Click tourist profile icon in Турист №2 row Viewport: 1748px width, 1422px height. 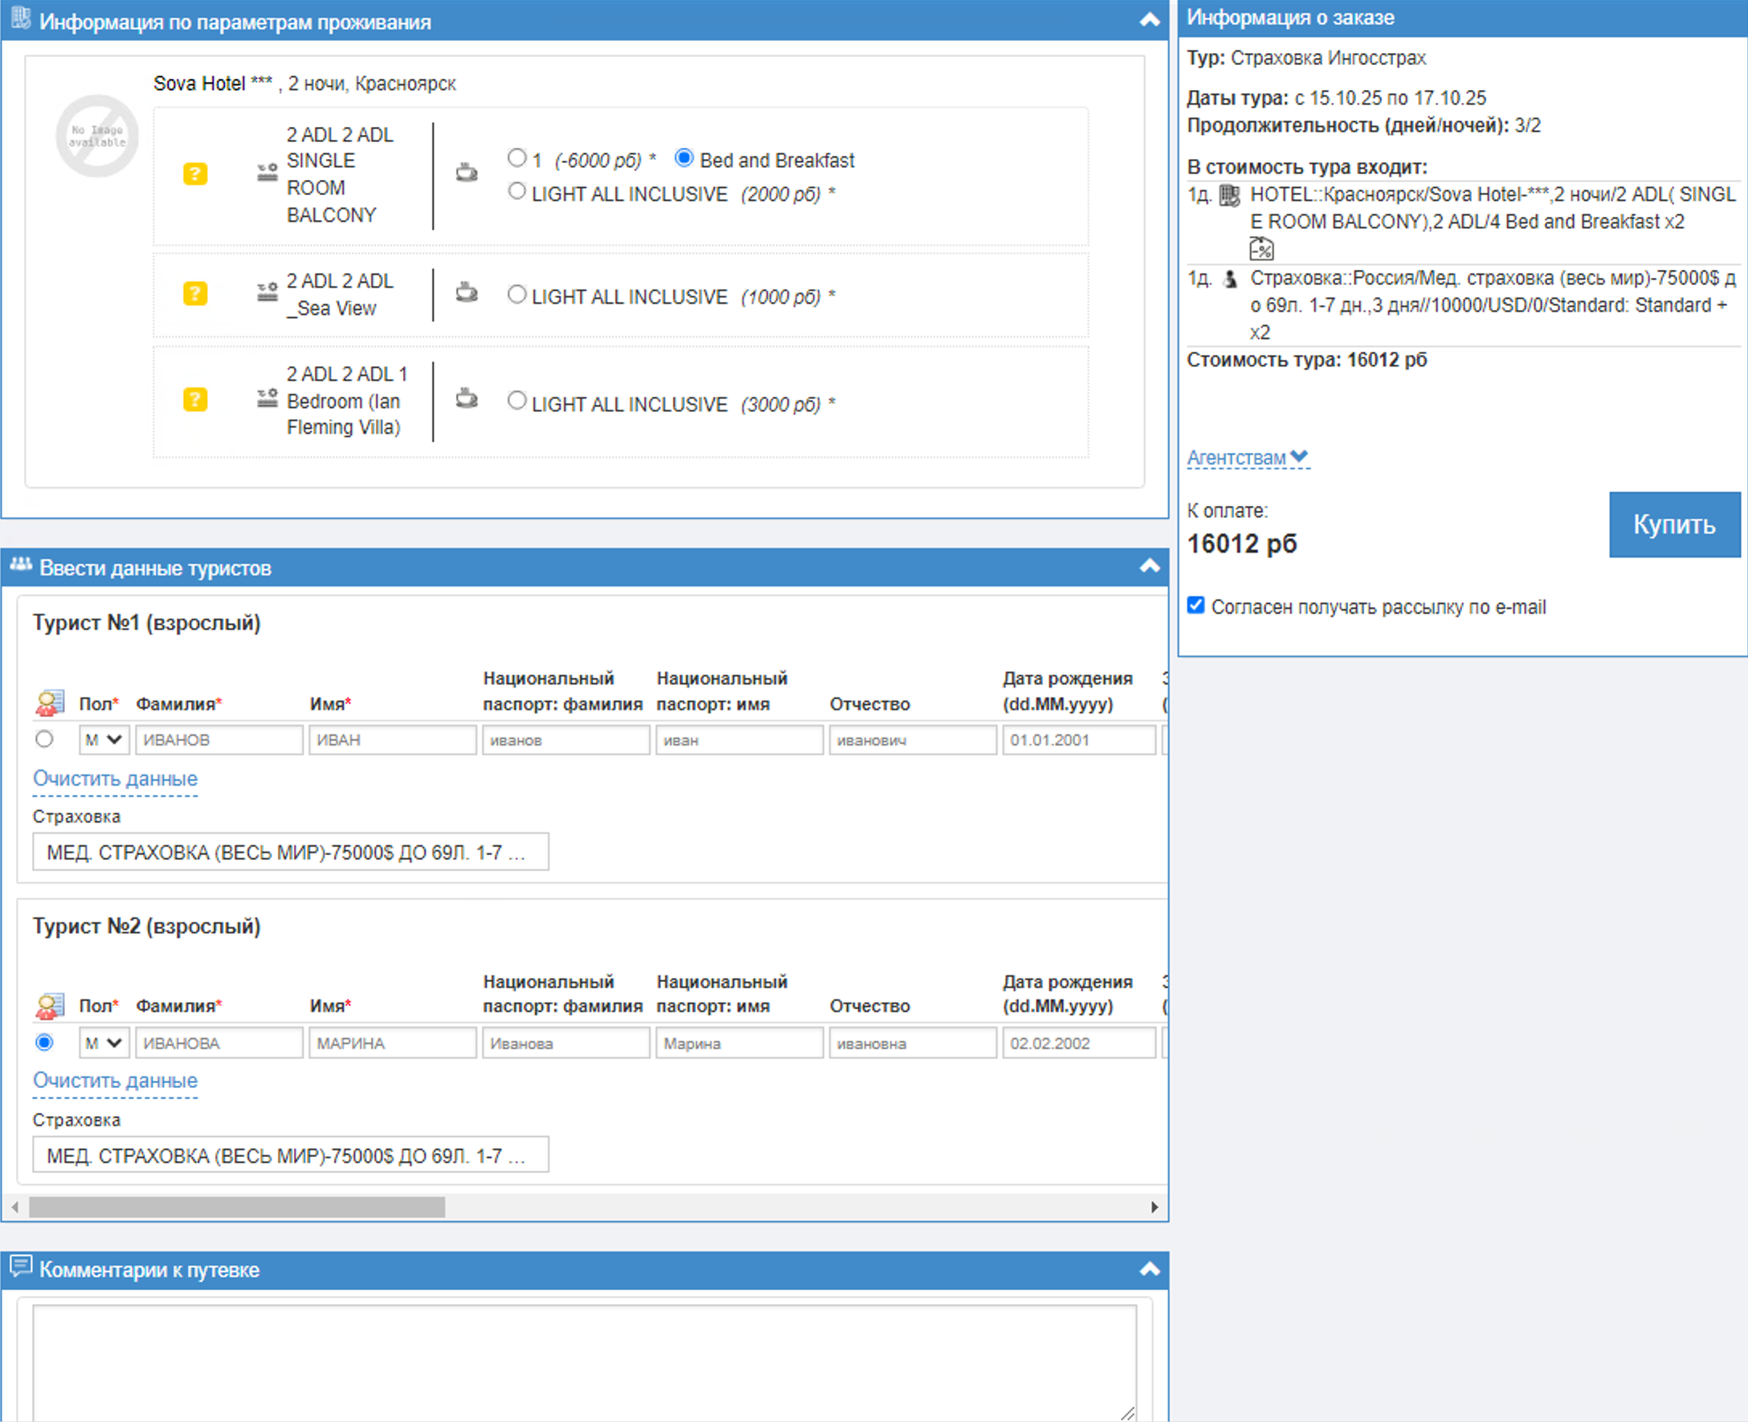(x=49, y=1006)
